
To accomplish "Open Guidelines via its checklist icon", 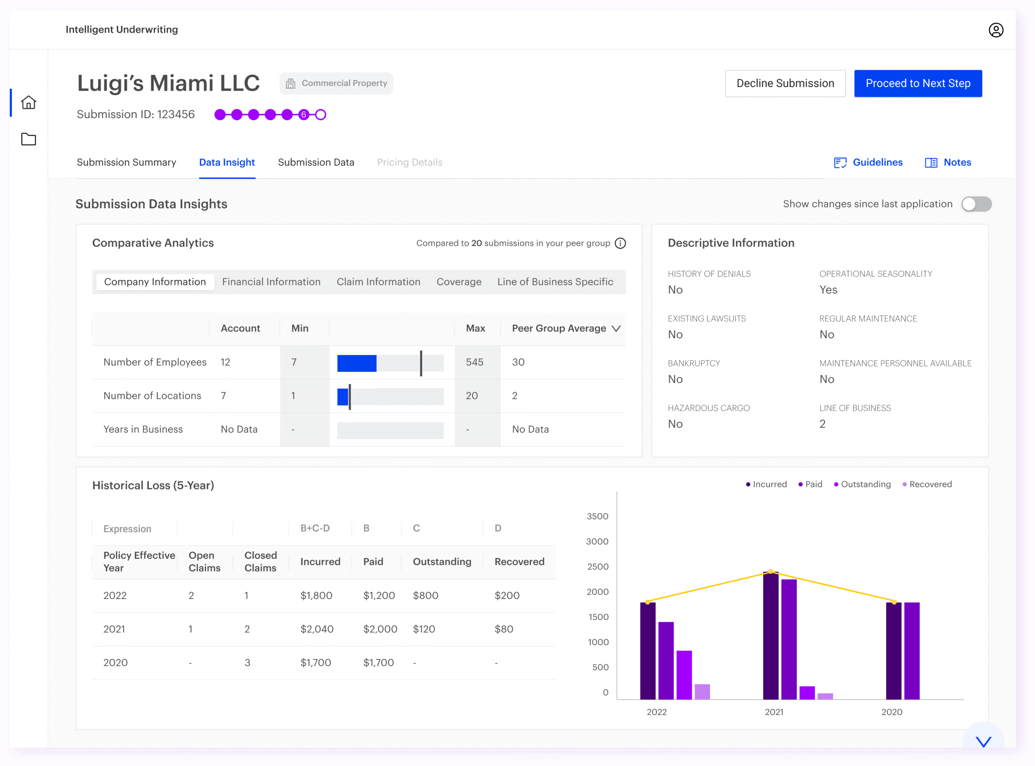I will pos(840,162).
